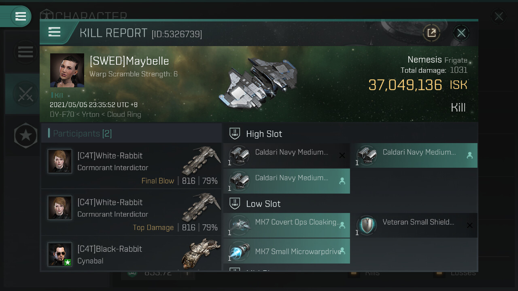Click the DY-F70 location link

[x=62, y=114]
